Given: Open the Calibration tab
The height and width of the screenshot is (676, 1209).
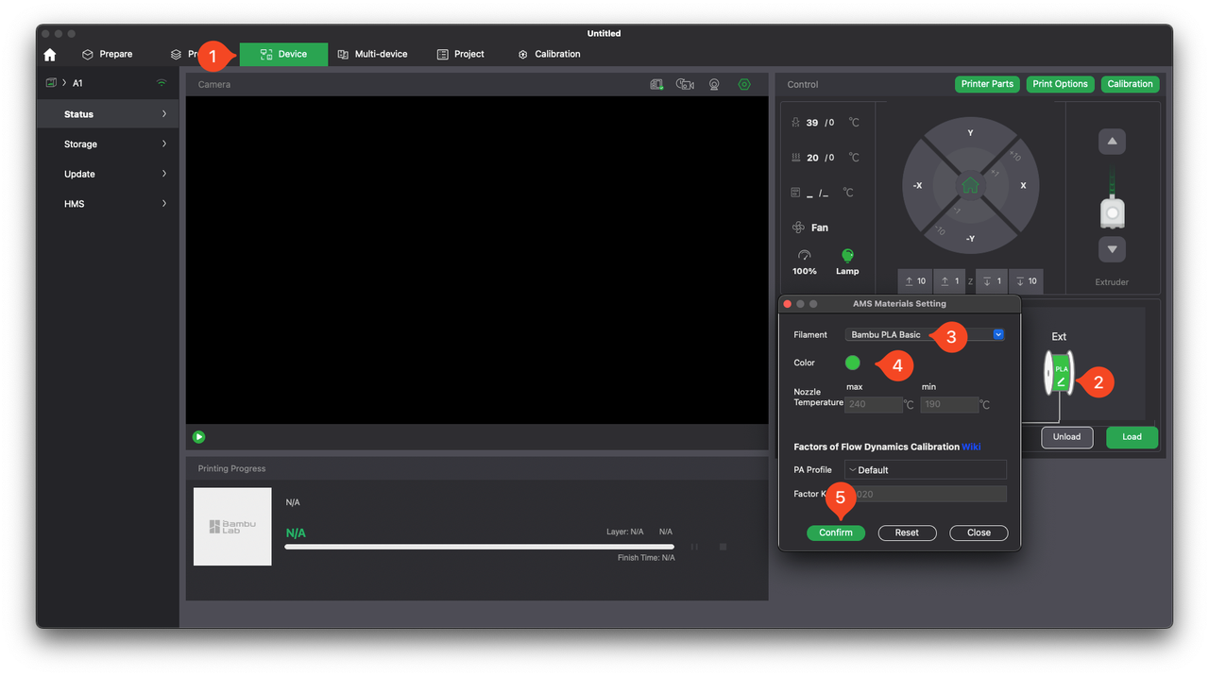Looking at the screenshot, I should [x=549, y=55].
